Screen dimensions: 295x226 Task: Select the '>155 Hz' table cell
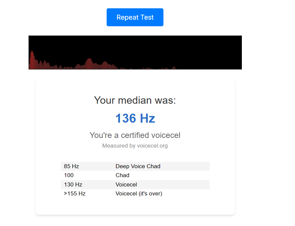(x=87, y=194)
